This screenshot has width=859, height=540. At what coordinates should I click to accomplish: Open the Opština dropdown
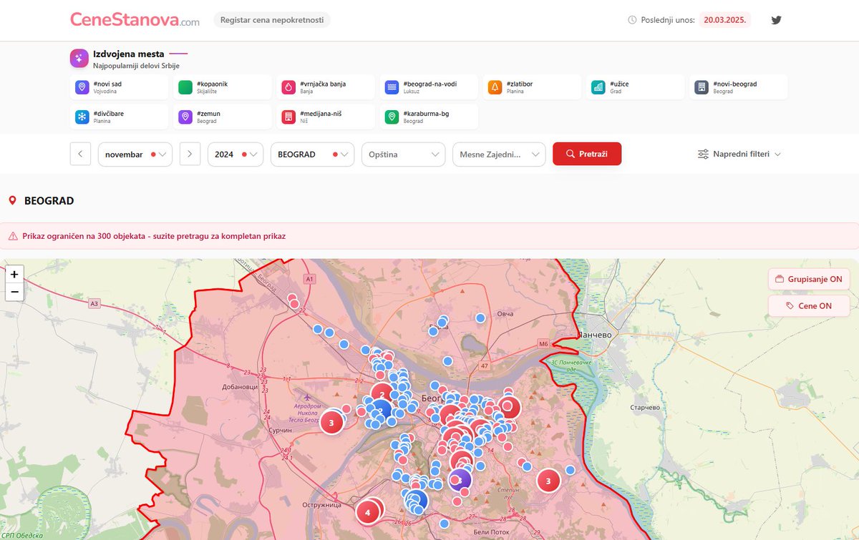(x=404, y=154)
